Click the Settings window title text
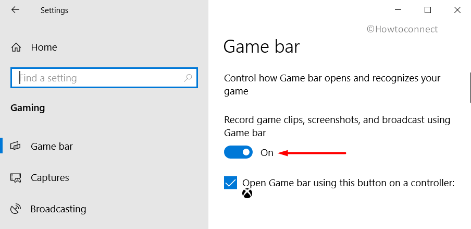 click(54, 10)
